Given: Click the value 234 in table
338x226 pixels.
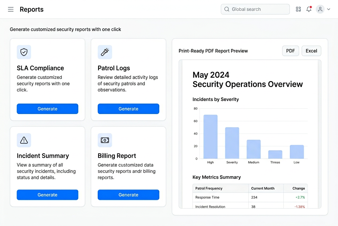Looking at the screenshot, I should 254,197.
